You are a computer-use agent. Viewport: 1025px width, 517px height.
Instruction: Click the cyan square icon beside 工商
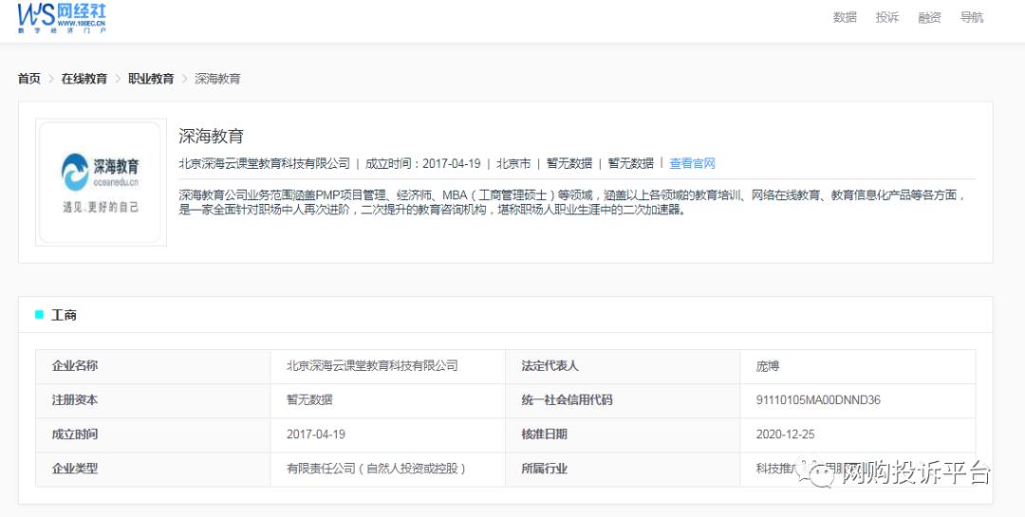39,315
